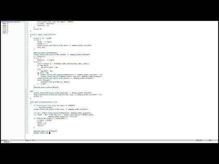Image resolution: width=219 pixels, height=164 pixels.
Task: Click line number 63 in the gutter
Action: (x=27, y=22)
